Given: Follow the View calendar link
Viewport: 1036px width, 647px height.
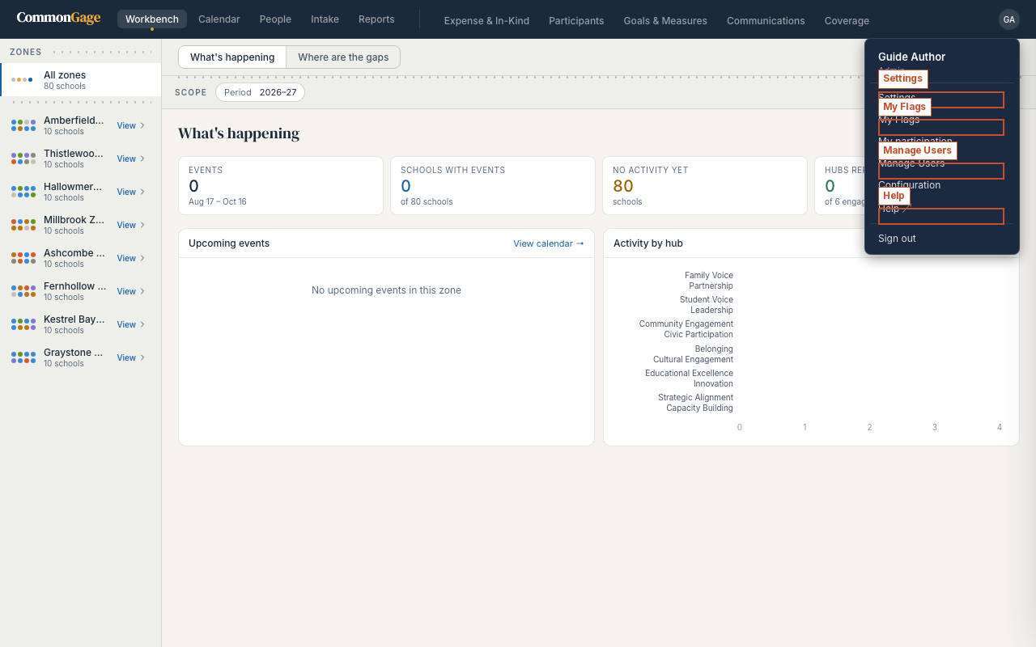Looking at the screenshot, I should point(549,243).
